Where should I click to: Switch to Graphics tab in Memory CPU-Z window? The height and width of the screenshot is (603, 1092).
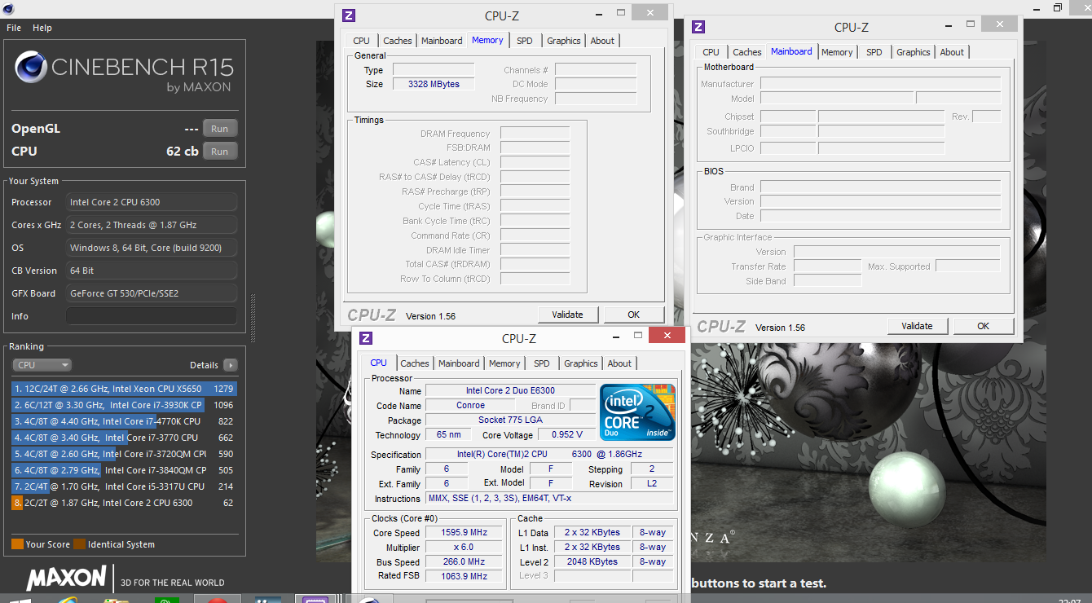point(564,41)
